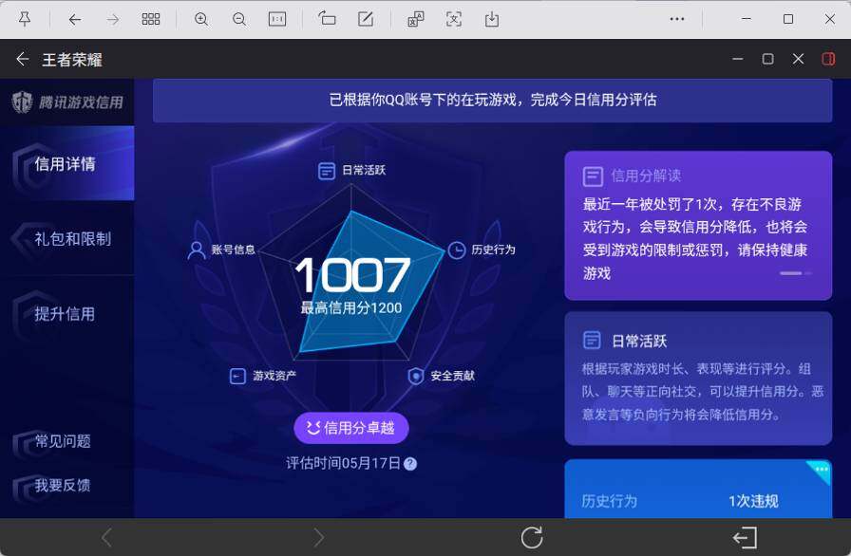Click the red sidebar panel icon in the dark title bar

(828, 59)
